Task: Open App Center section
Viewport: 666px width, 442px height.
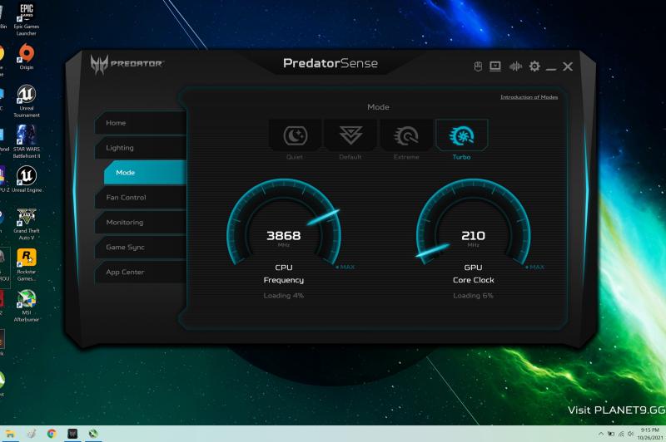Action: pyautogui.click(x=141, y=272)
